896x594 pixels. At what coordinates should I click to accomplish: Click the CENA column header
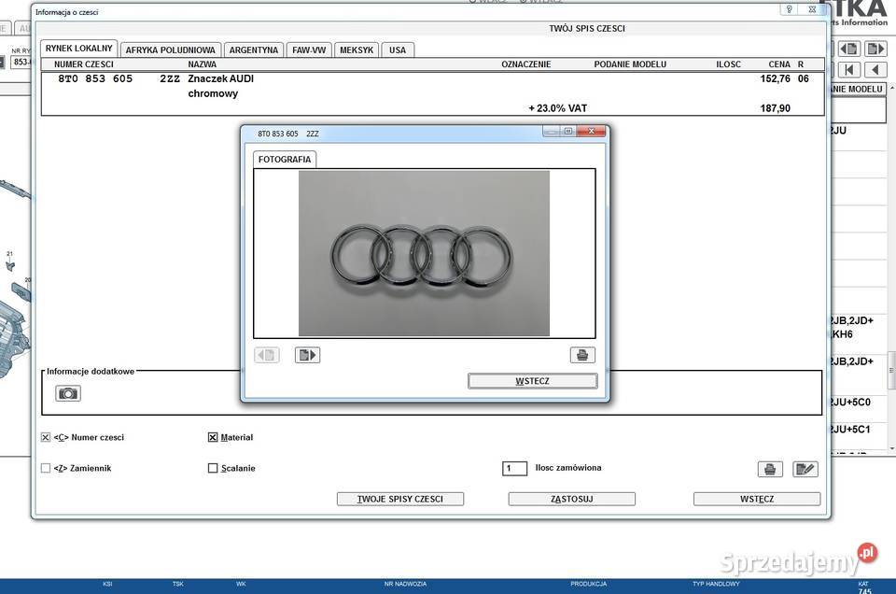click(779, 64)
